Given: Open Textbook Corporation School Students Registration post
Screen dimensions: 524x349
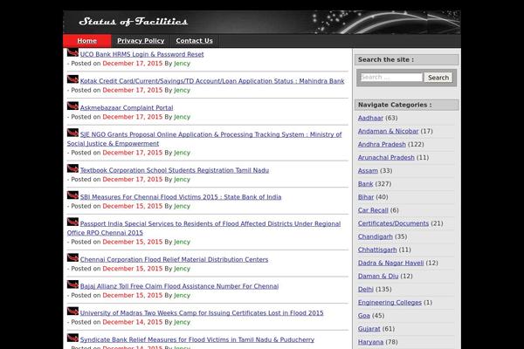Looking at the screenshot, I should click(x=175, y=170).
